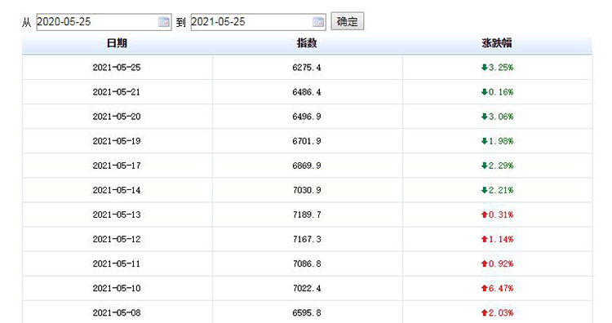The width and height of the screenshot is (612, 323).
Task: Open the start date calendar picker icon
Action: [163, 22]
